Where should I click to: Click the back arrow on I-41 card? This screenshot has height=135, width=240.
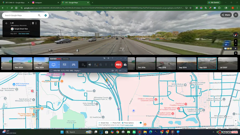coord(6,23)
